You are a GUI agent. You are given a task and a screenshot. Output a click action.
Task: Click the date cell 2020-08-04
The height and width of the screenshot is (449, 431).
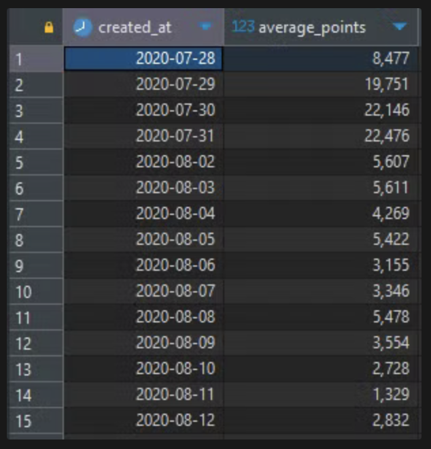point(143,214)
